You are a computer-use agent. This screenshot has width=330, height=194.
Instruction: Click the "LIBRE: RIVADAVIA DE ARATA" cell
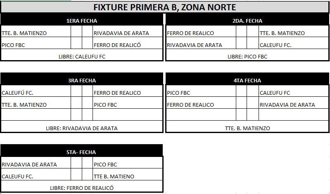[82, 128]
